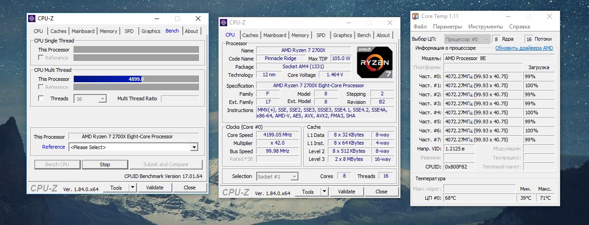Click the Част. #0 frequency row in Core Temp
Screen dimensions: 589x225
483,76
